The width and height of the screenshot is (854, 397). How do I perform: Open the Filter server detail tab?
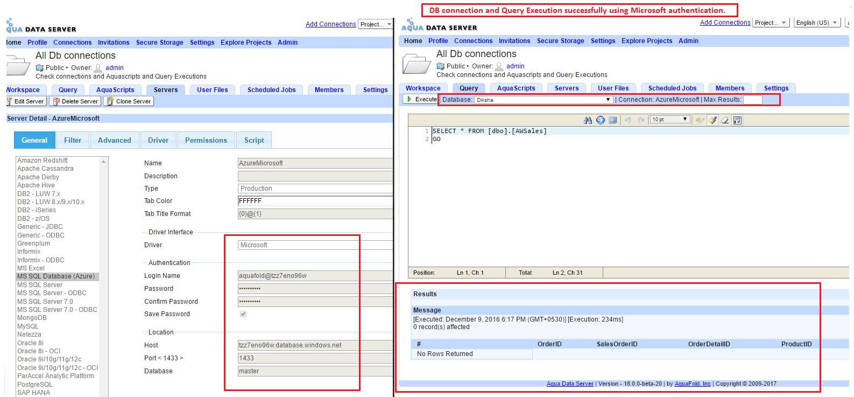coord(73,140)
